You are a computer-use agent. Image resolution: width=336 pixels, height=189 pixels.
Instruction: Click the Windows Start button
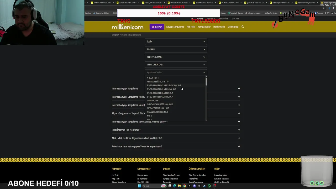(x=139, y=186)
